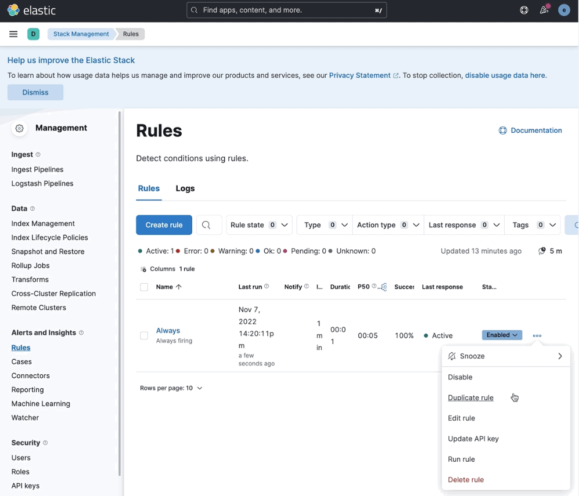
Task: Click the Enabled toggle on the Always rule
Action: tap(501, 335)
